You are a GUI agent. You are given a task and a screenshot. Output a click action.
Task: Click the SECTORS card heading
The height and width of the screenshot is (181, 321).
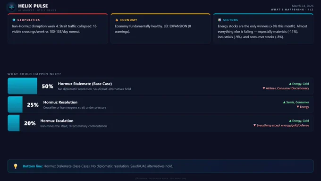(x=231, y=20)
